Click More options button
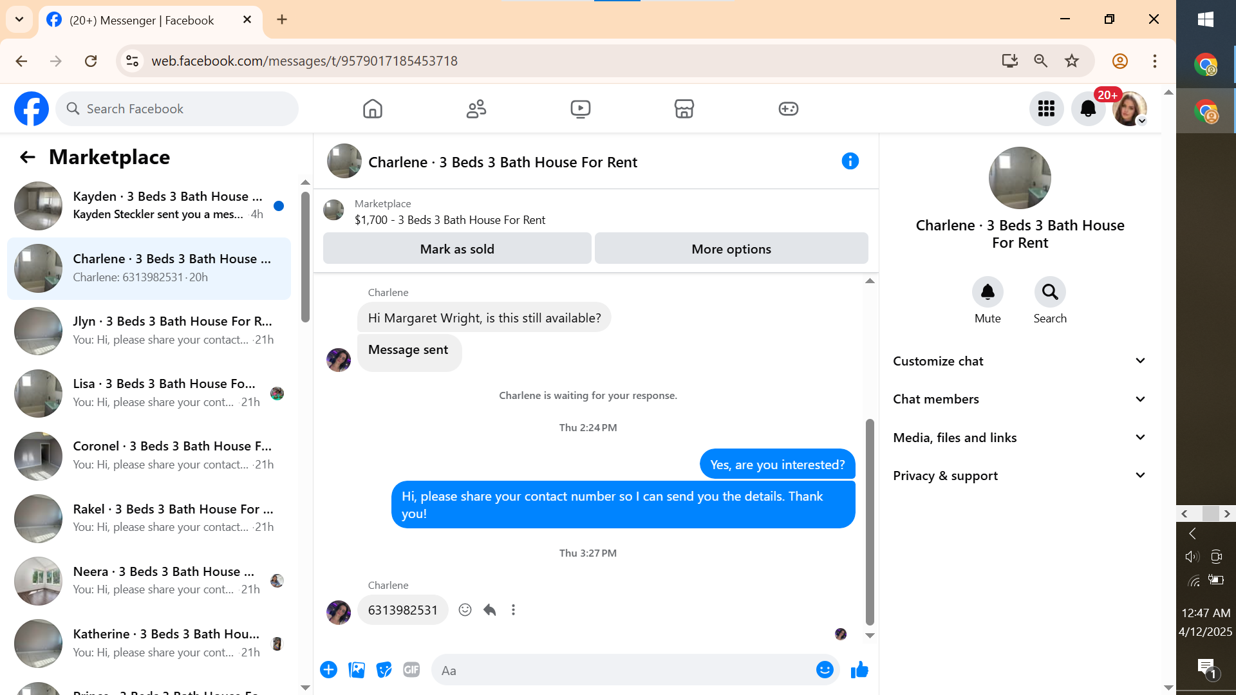 coord(731,248)
